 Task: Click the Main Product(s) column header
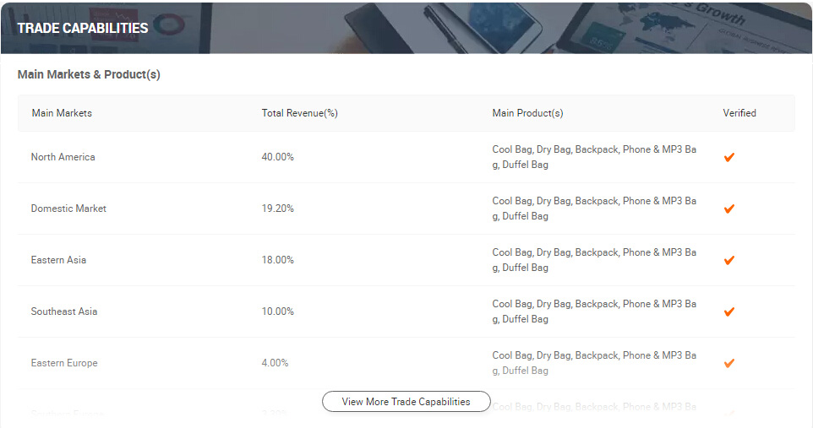[x=527, y=113]
